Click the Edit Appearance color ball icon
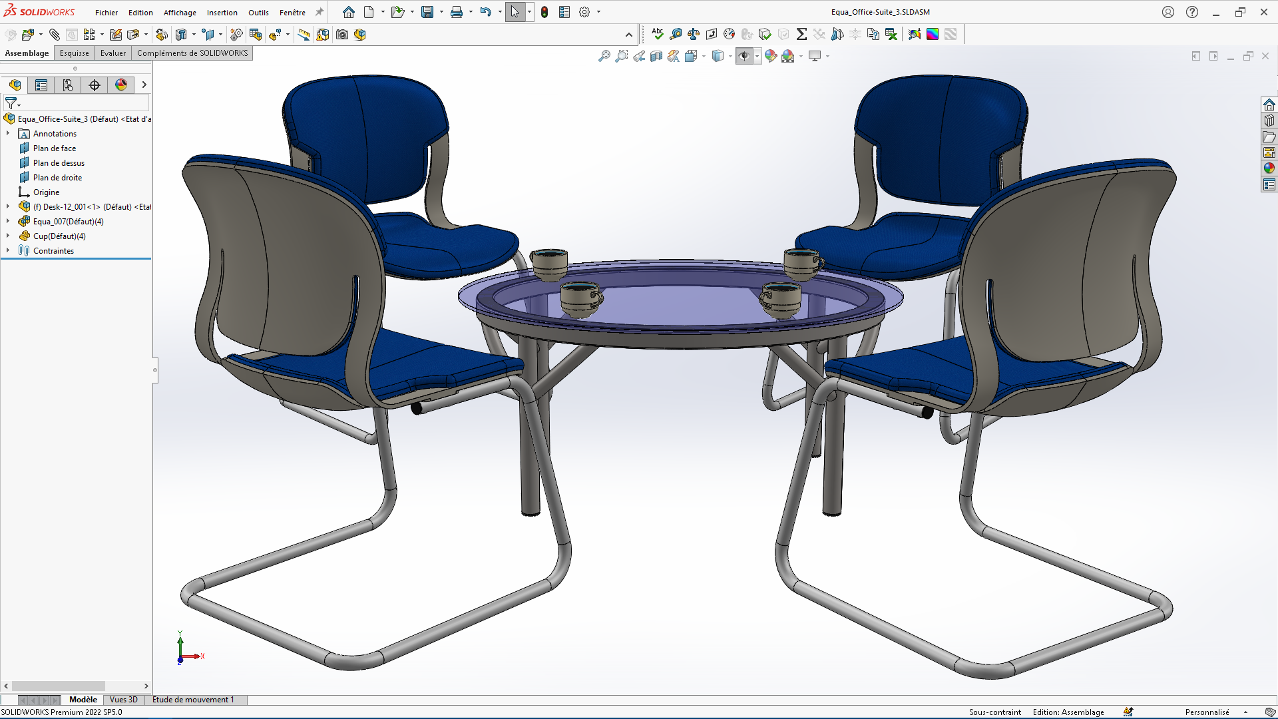Viewport: 1278px width, 719px height. pyautogui.click(x=771, y=56)
